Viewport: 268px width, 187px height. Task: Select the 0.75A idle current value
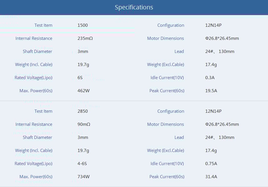click(211, 164)
